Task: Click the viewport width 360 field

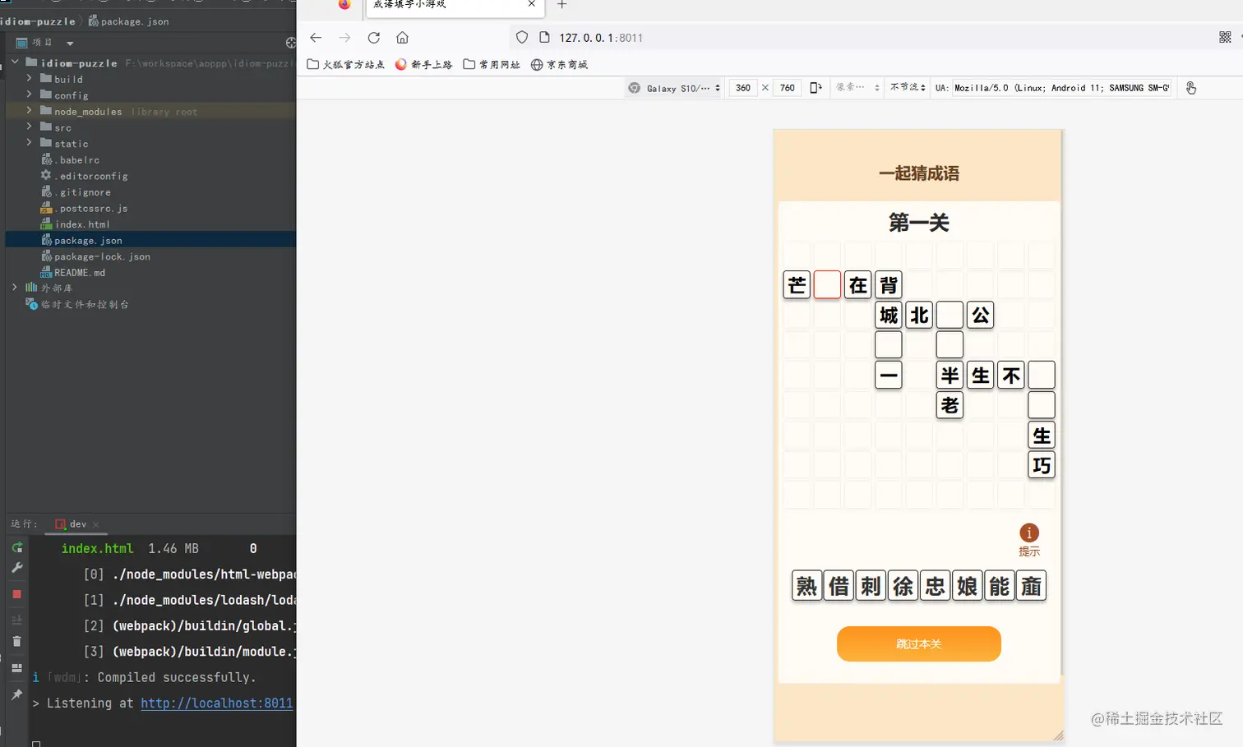Action: (743, 87)
